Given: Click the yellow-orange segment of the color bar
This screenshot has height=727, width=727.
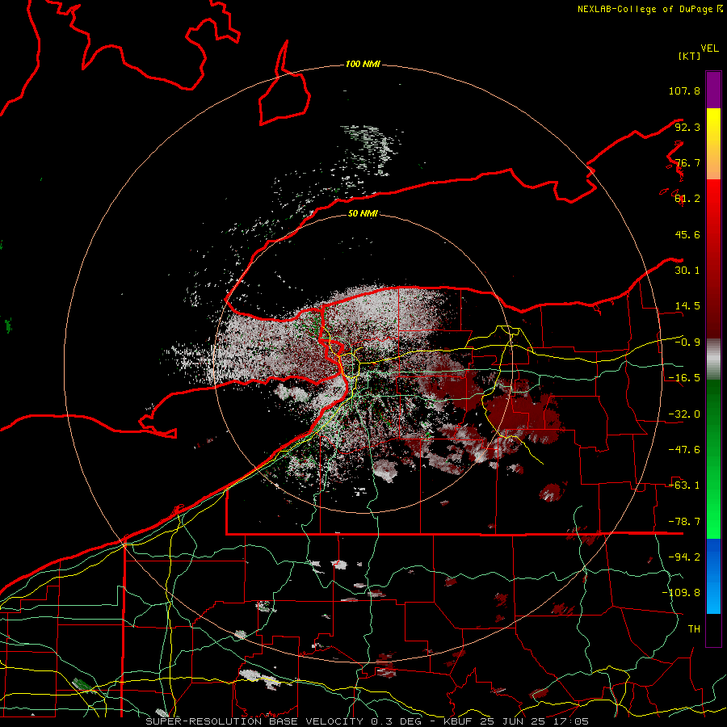Looking at the screenshot, I should [713, 144].
